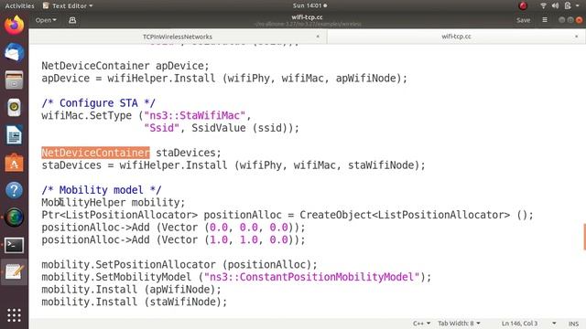Click 'mobility.SetPositionAllocator (positionAlloc);' line
The height and width of the screenshot is (329, 586).
click(179, 264)
